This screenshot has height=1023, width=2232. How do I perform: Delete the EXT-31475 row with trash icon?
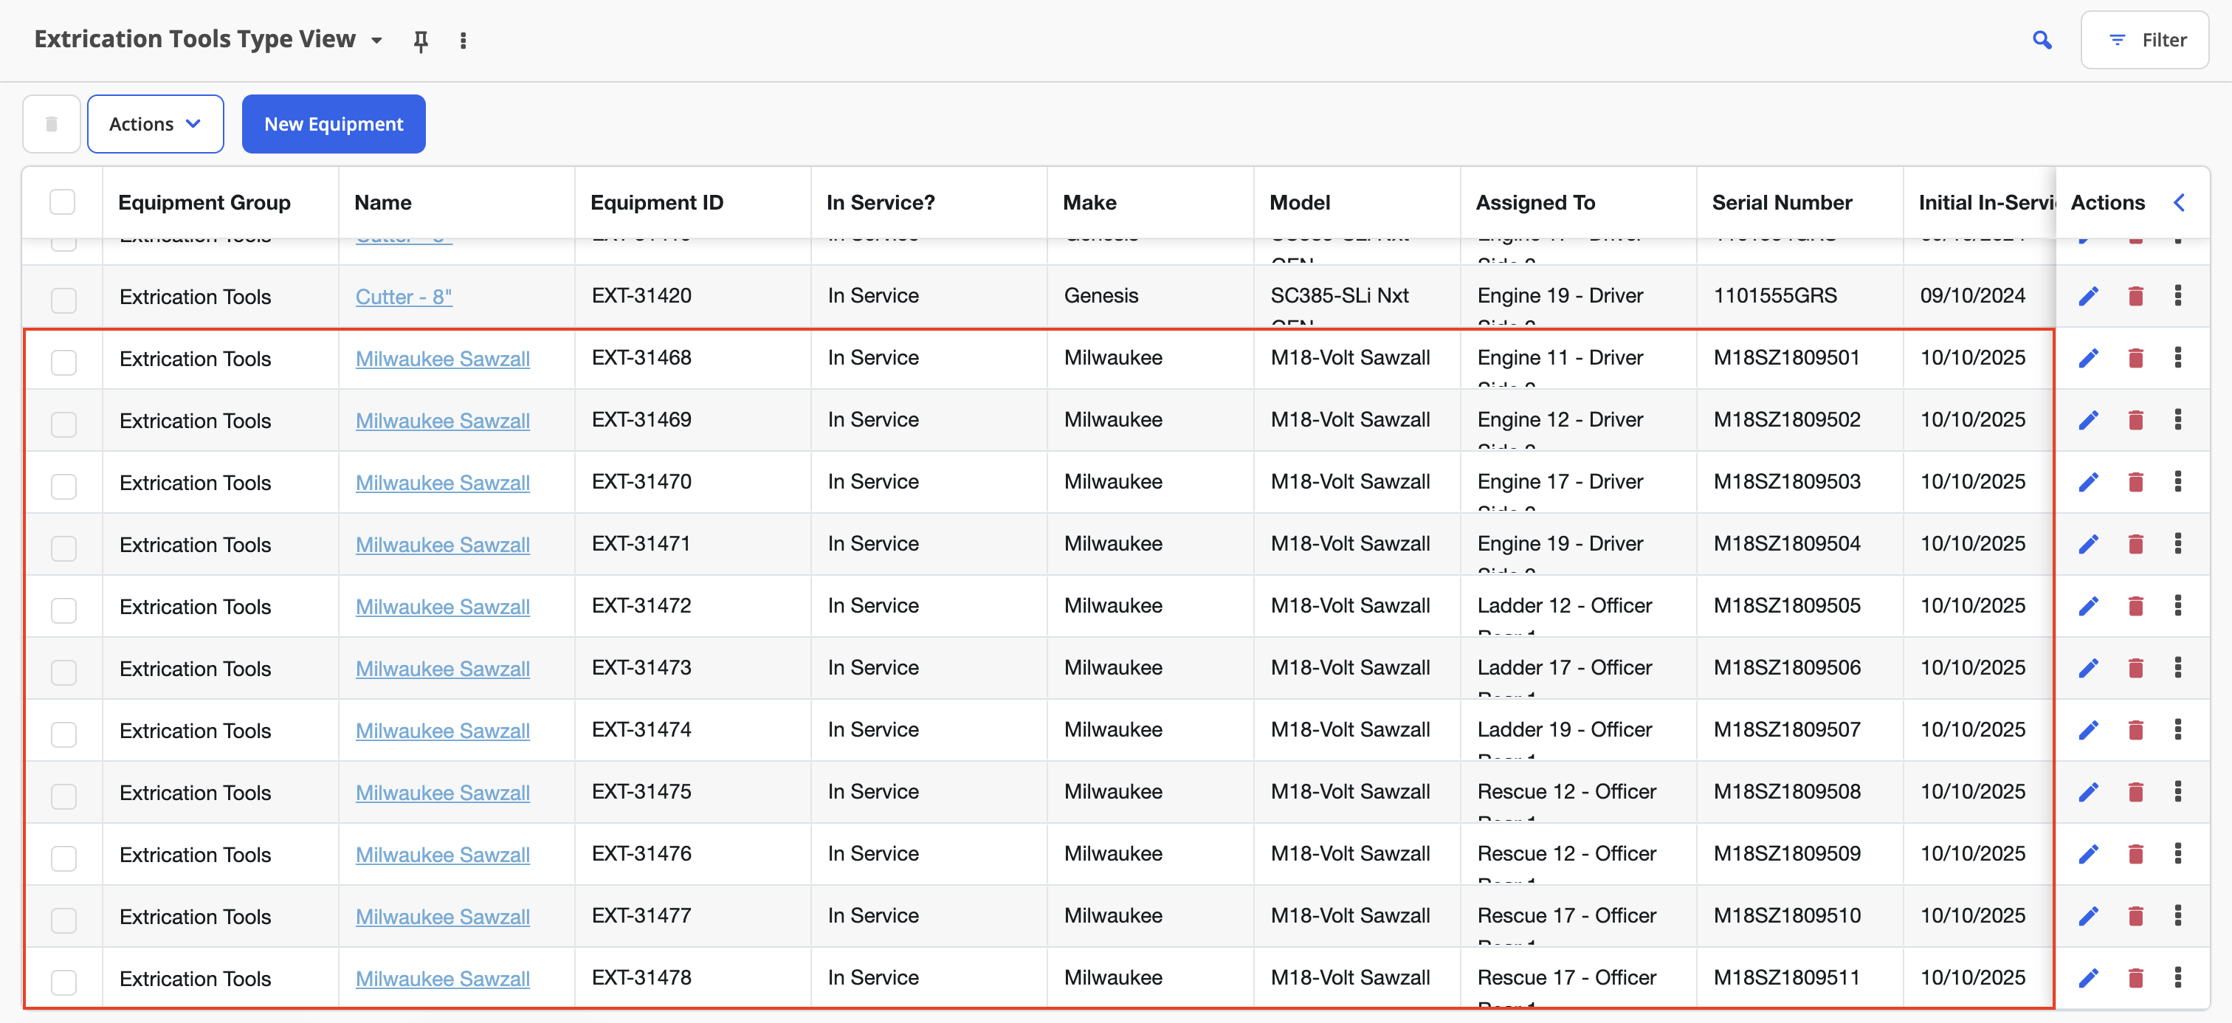[x=2135, y=792]
